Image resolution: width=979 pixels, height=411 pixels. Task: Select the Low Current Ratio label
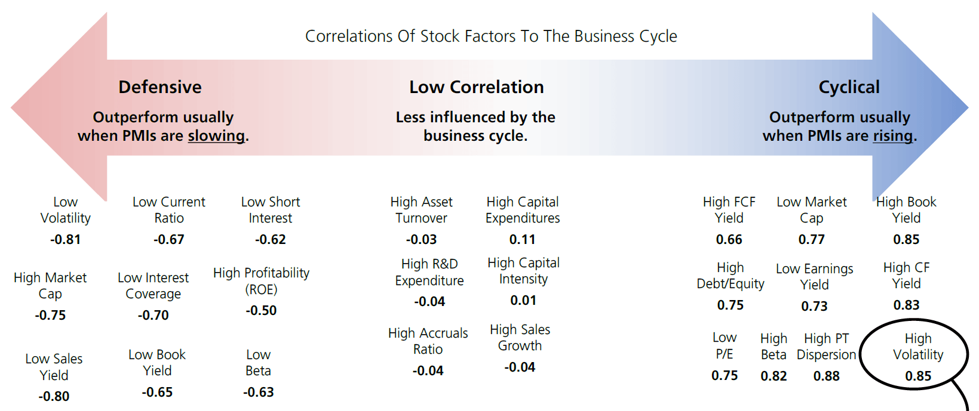click(169, 210)
